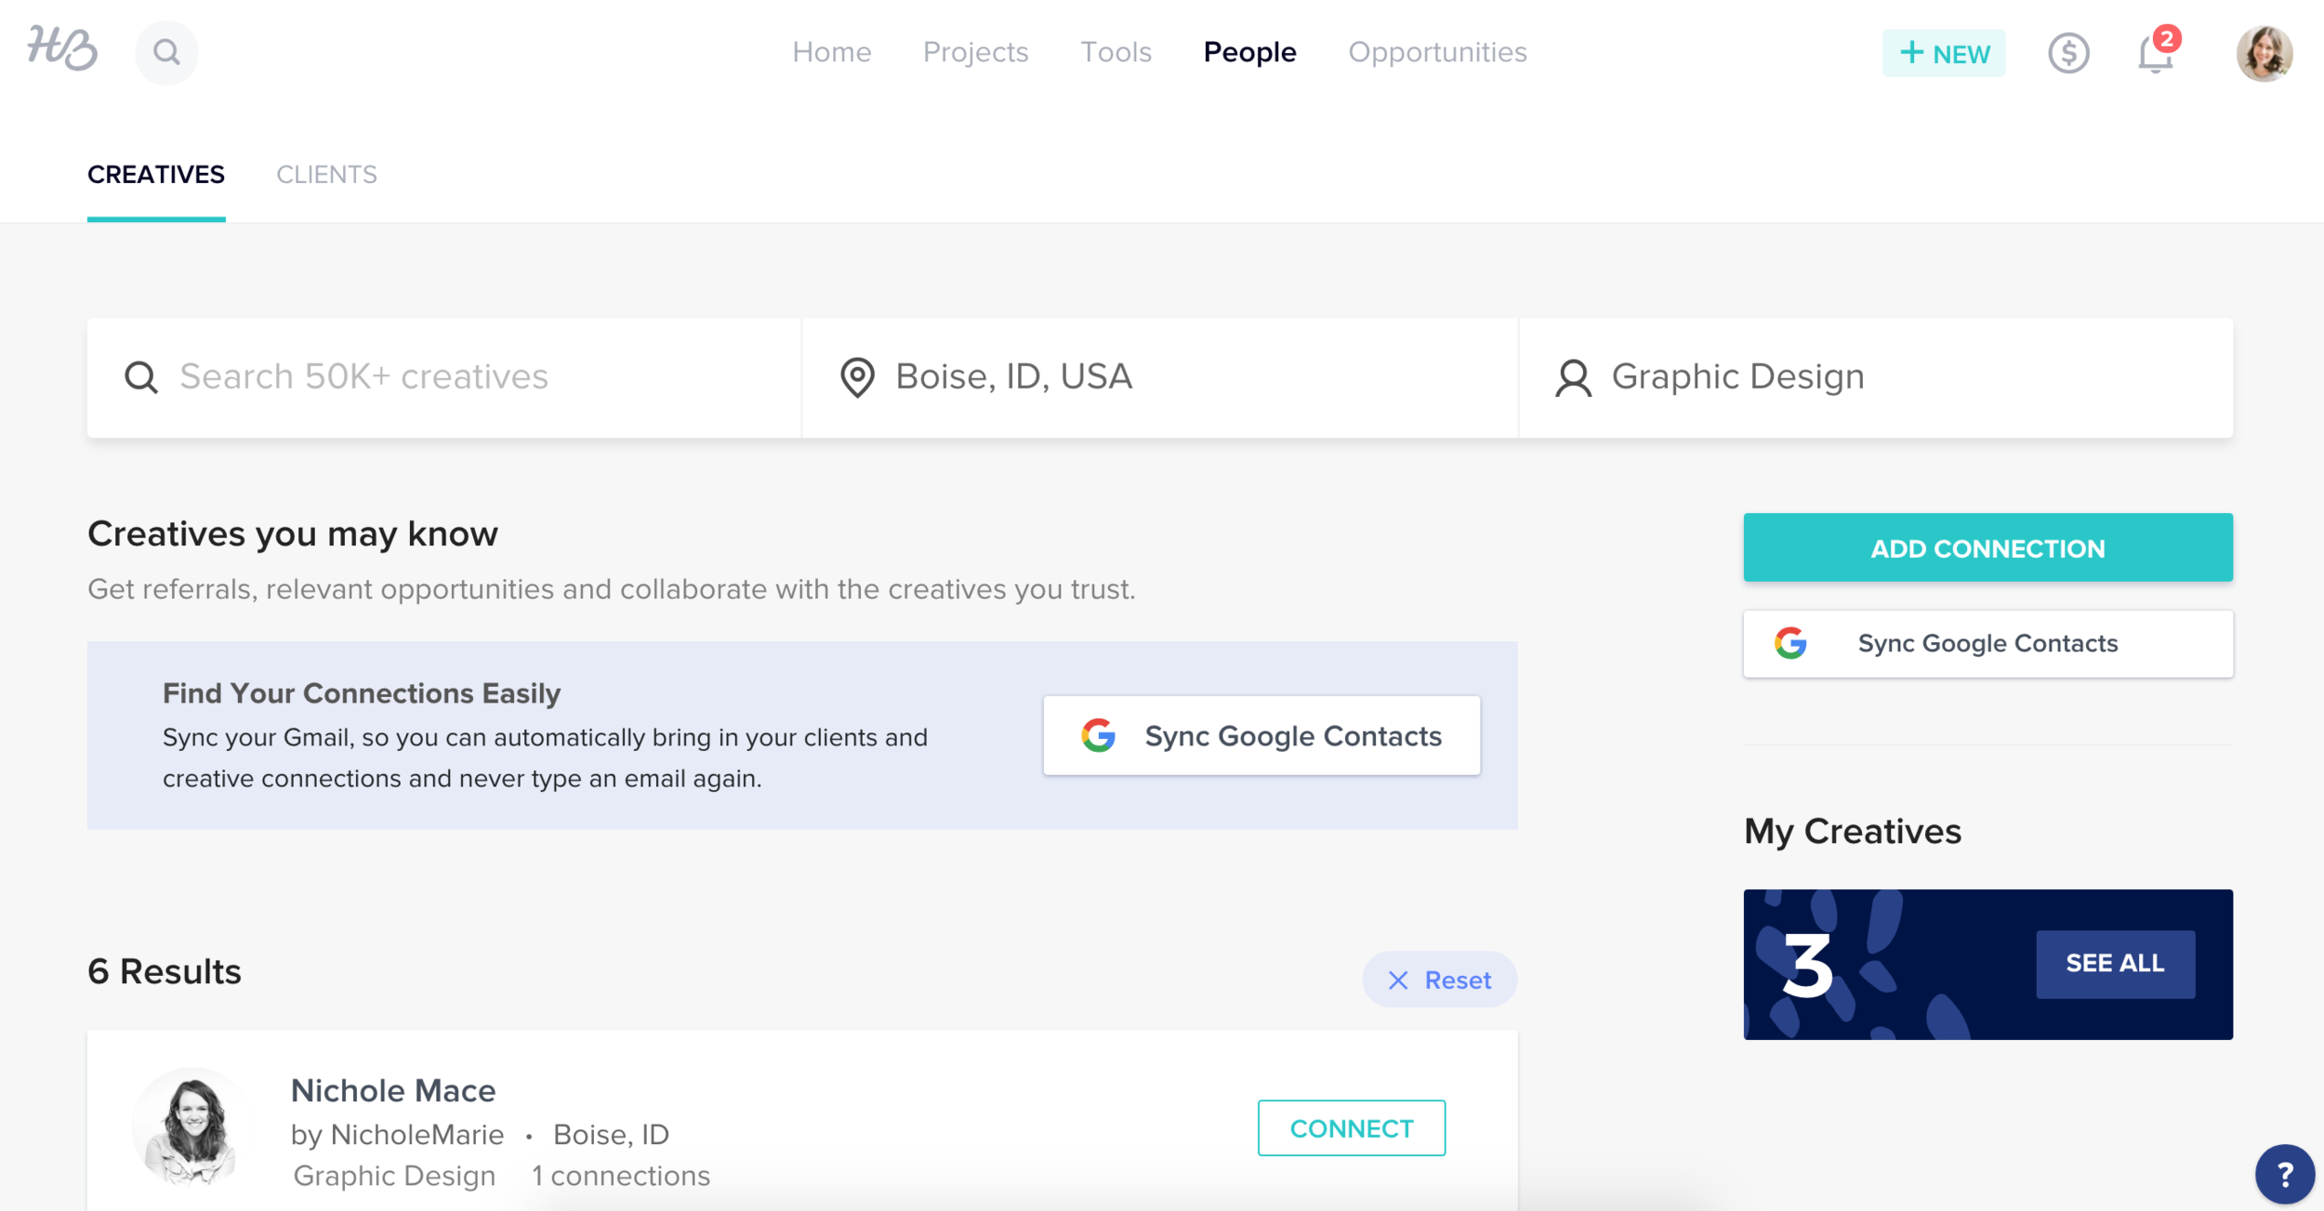Screen dimensions: 2324x1211
Task: Click the +NEW button
Action: coord(1944,53)
